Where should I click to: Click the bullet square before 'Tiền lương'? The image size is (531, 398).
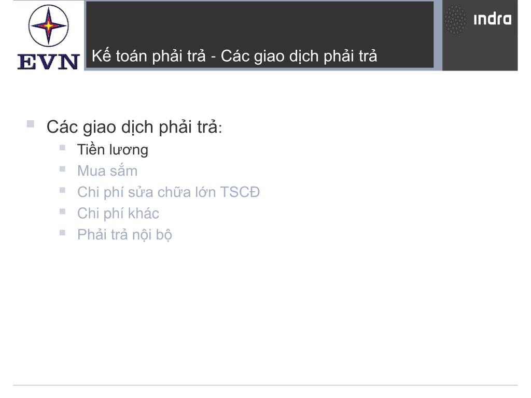tap(62, 148)
